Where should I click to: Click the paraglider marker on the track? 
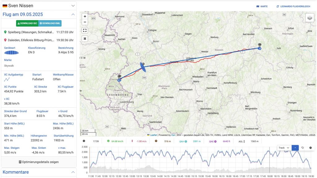click(x=142, y=66)
